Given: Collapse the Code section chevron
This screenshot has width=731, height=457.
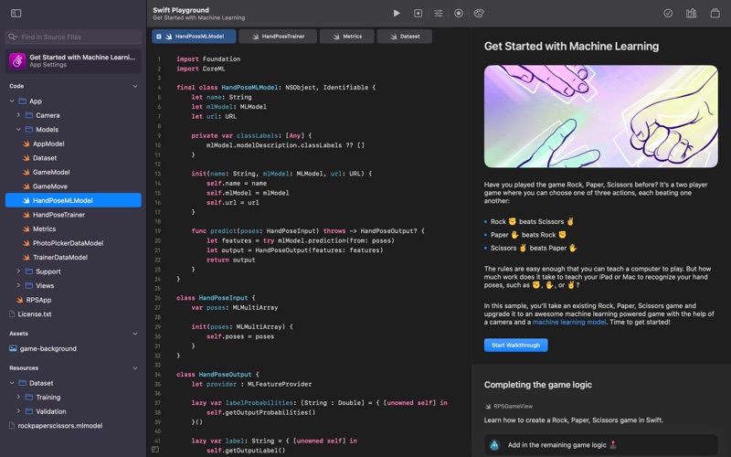Looking at the screenshot, I should tap(135, 86).
